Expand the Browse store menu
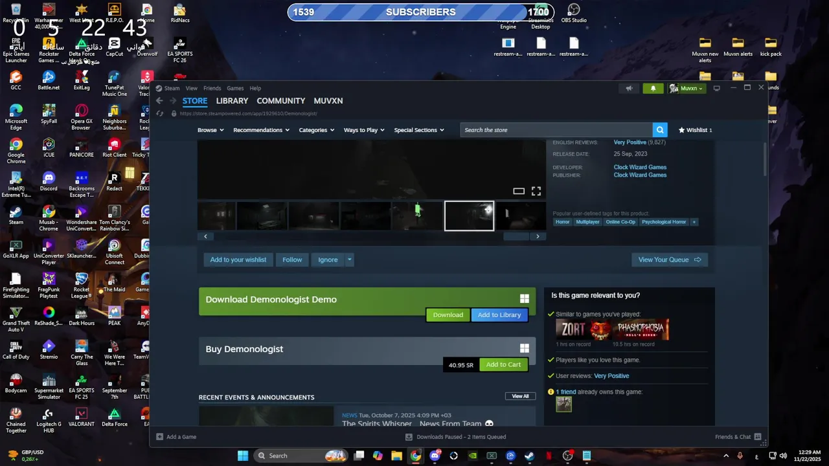The height and width of the screenshot is (466, 829). (210, 130)
